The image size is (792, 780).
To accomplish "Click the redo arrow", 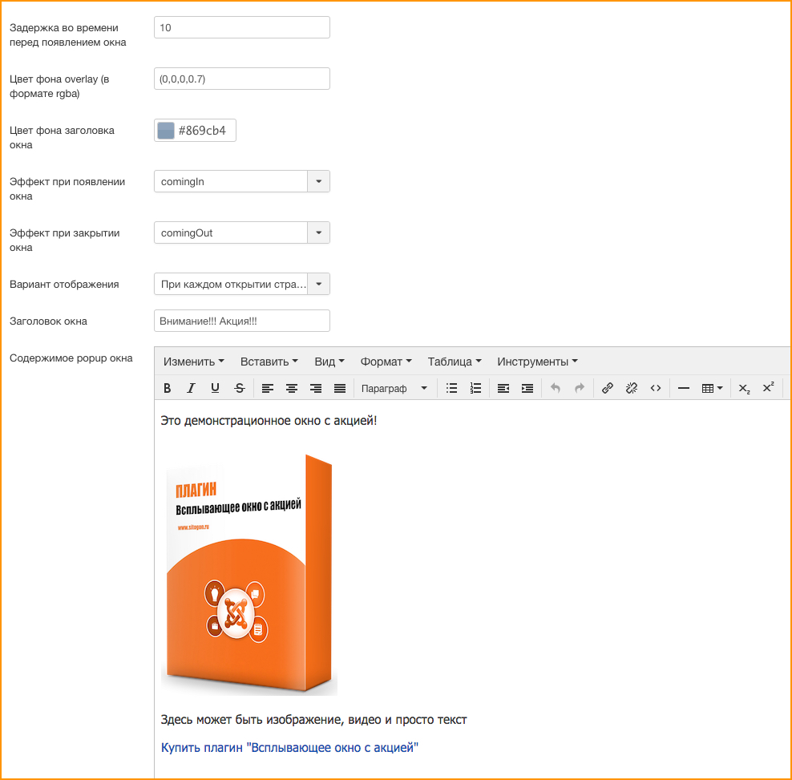I will point(580,388).
